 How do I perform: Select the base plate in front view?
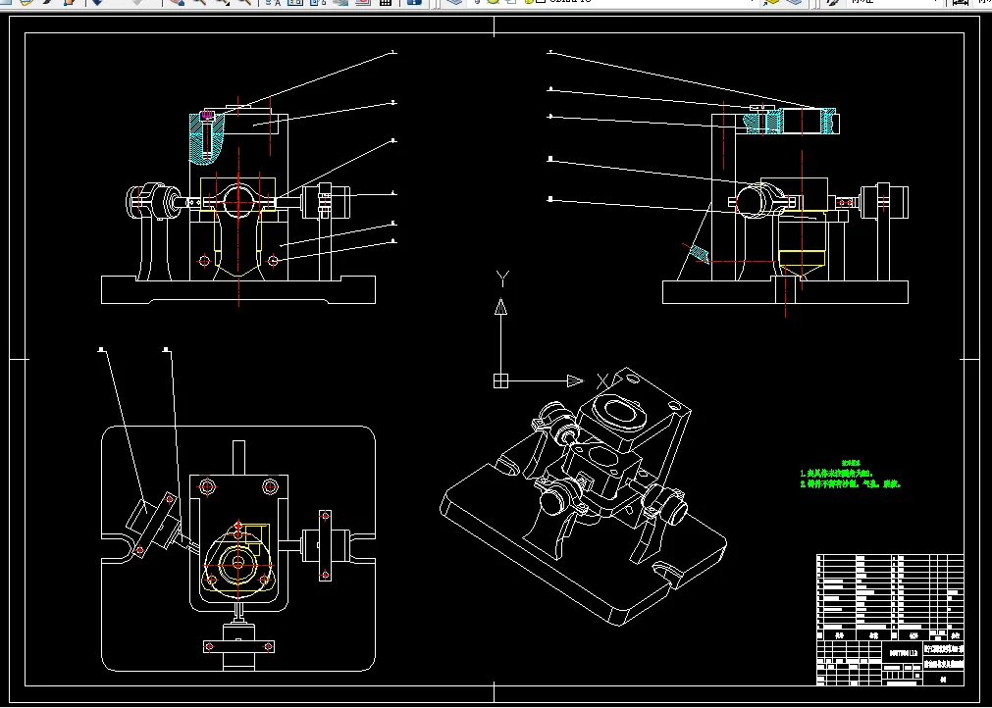(238, 289)
